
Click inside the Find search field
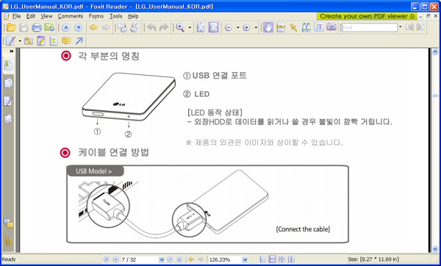pyautogui.click(x=370, y=27)
